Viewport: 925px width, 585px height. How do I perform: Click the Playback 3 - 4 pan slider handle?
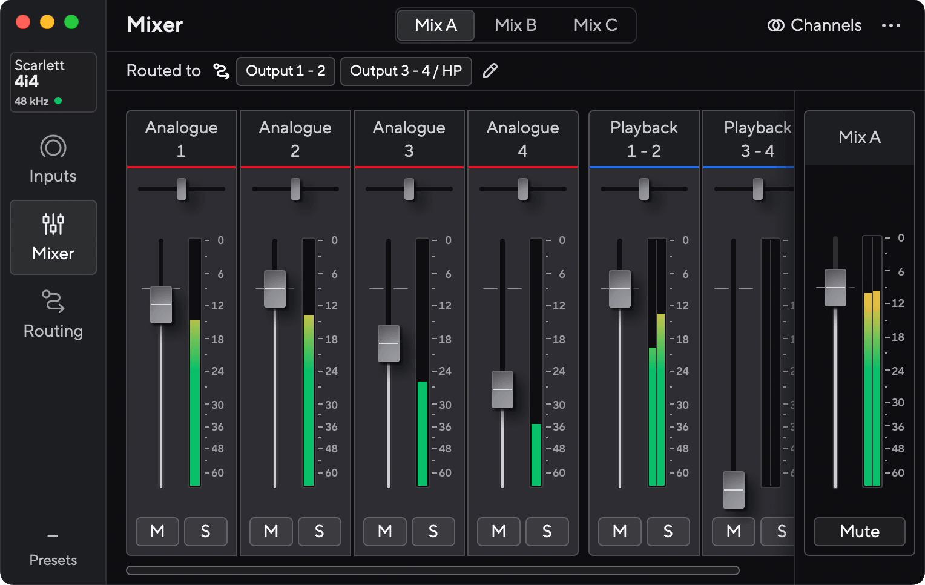pos(758,189)
